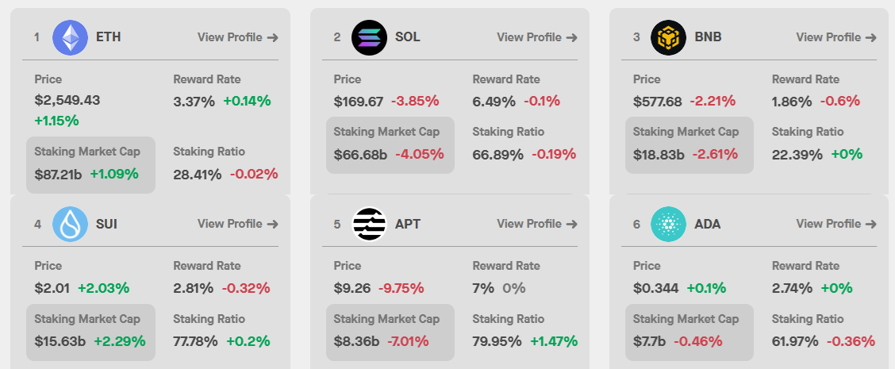Click the SUI water drop logo

[69, 225]
